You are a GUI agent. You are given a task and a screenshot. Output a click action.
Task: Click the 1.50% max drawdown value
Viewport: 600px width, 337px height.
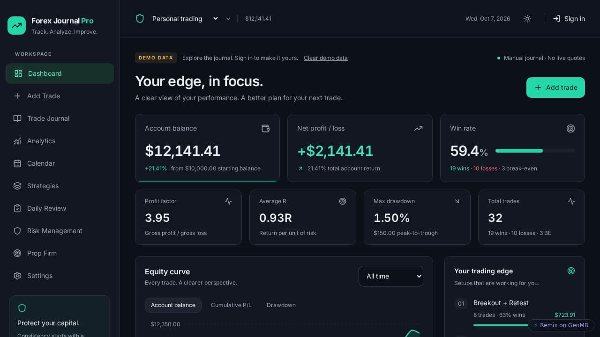coord(392,218)
